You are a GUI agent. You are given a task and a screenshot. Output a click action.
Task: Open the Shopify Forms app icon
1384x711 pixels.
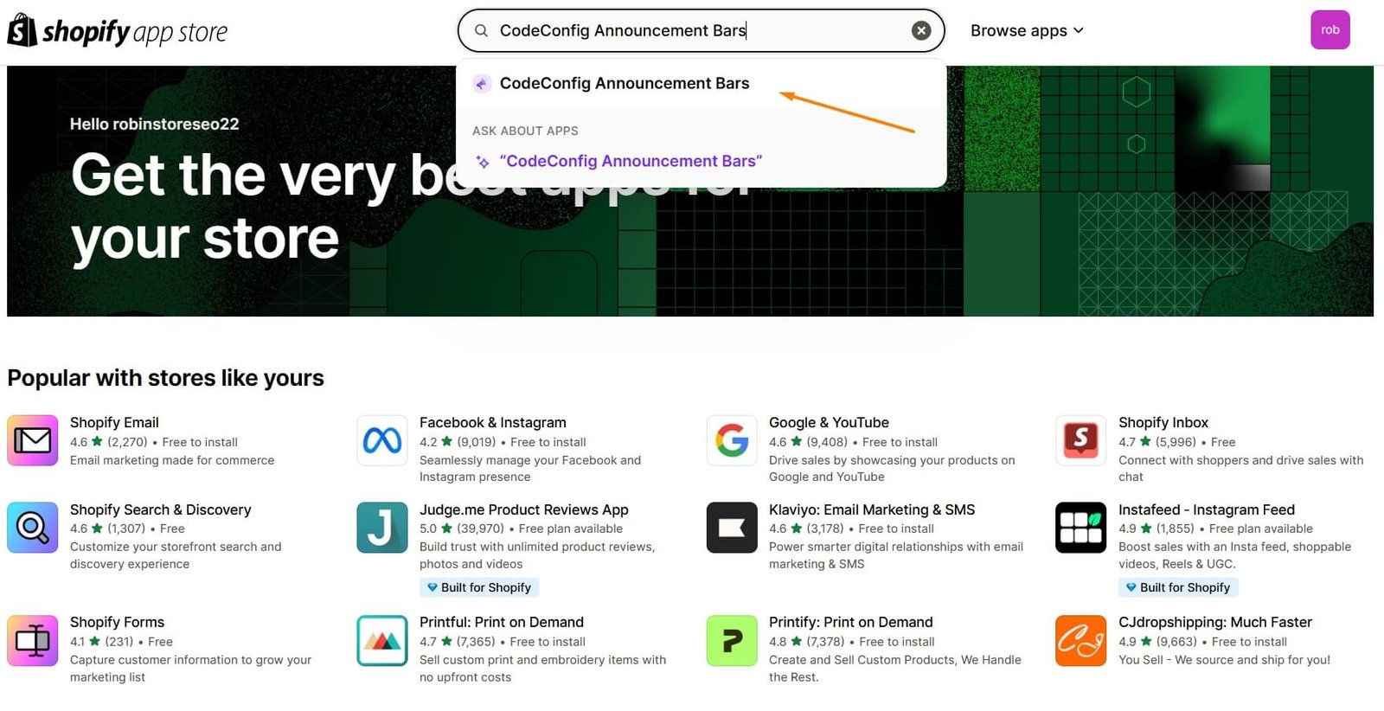pos(33,641)
